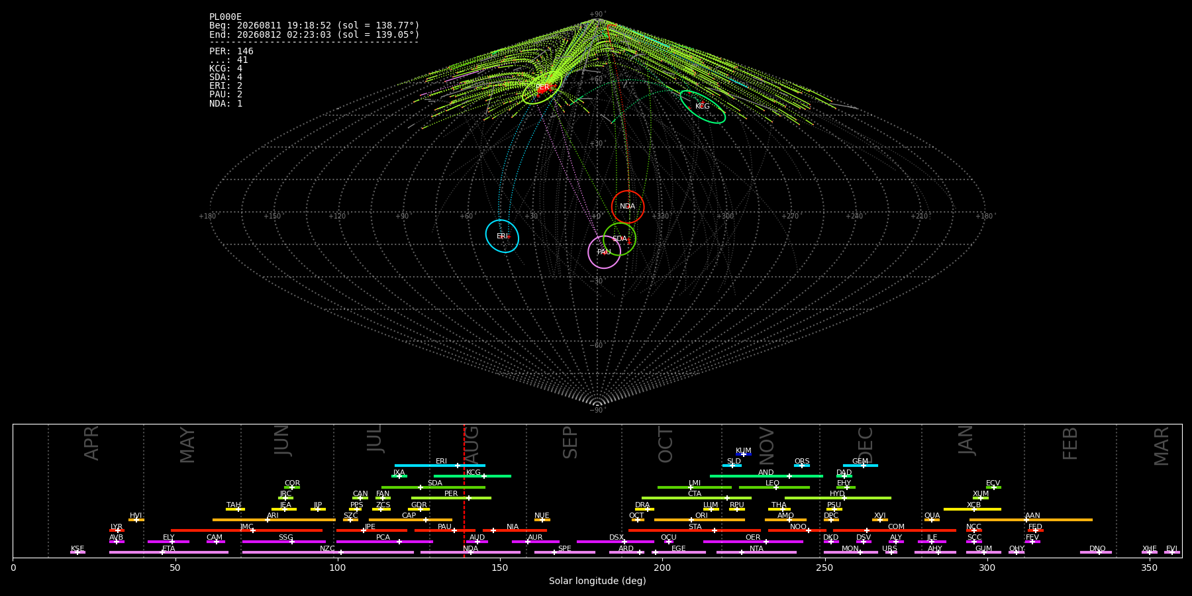Viewport: 1192px width, 596px height.
Task: Click the PER: 146 count entry
Action: (231, 52)
